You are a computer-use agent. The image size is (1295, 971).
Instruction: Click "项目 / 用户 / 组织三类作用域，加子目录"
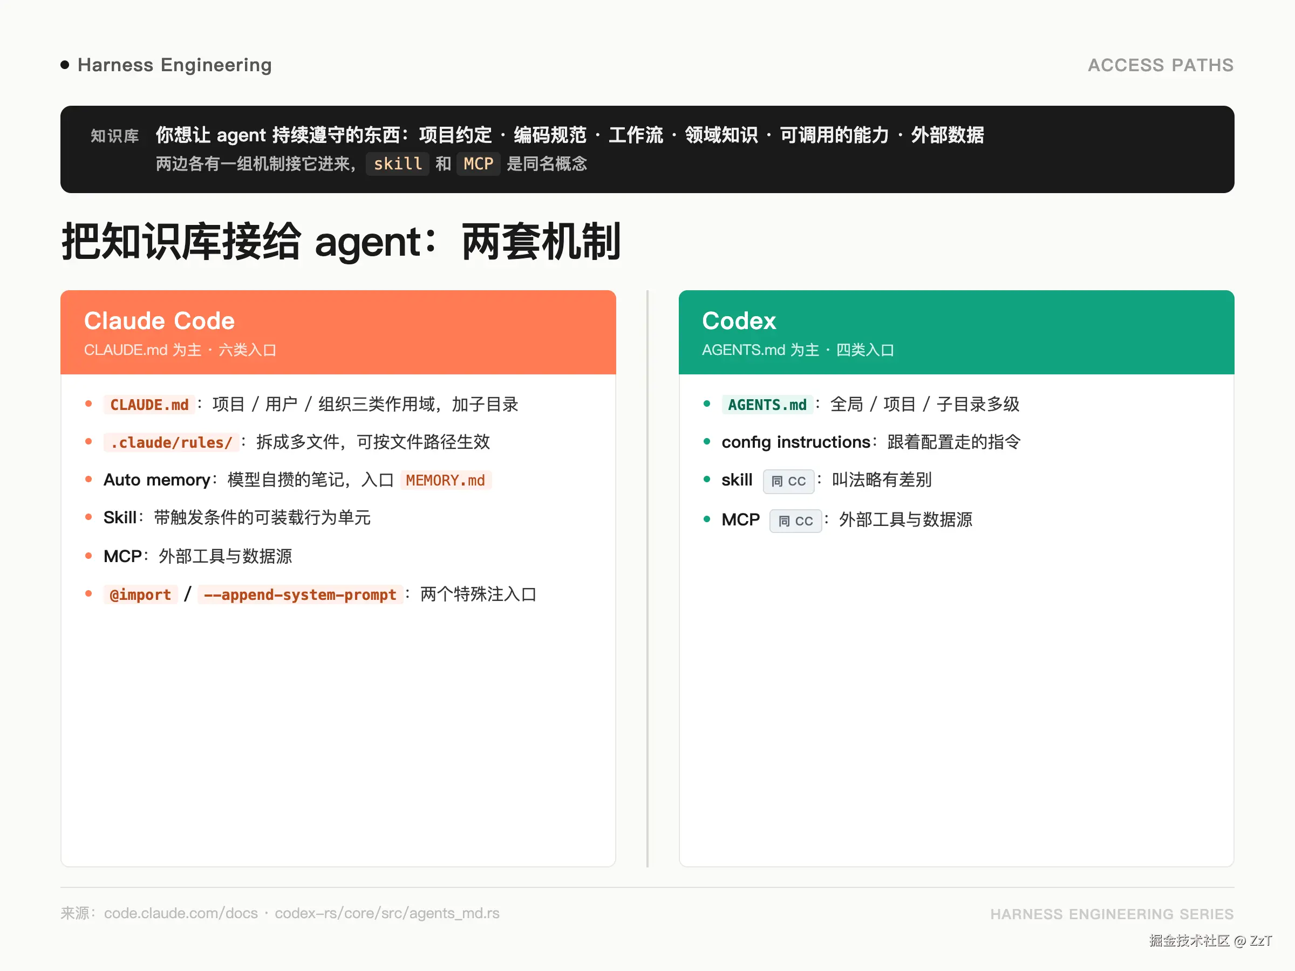(365, 405)
